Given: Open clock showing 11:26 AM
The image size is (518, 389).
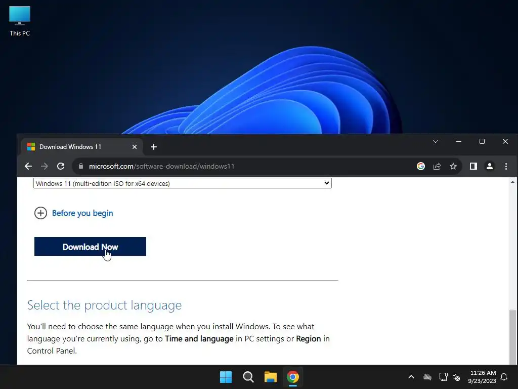Looking at the screenshot, I should tap(482, 377).
